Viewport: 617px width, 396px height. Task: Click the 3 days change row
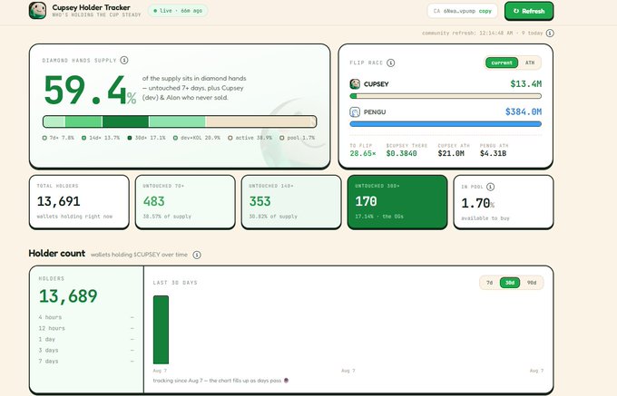coord(86,350)
